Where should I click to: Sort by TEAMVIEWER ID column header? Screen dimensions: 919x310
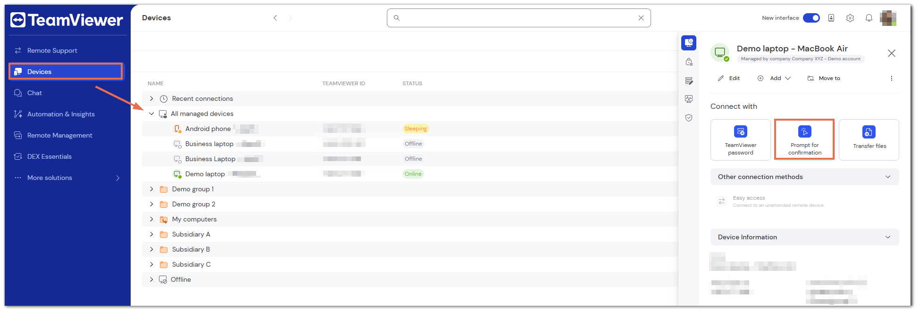click(x=343, y=83)
